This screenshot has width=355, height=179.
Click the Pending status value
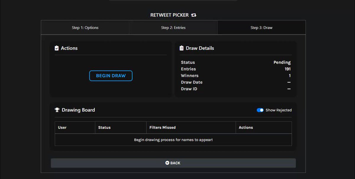coord(282,62)
